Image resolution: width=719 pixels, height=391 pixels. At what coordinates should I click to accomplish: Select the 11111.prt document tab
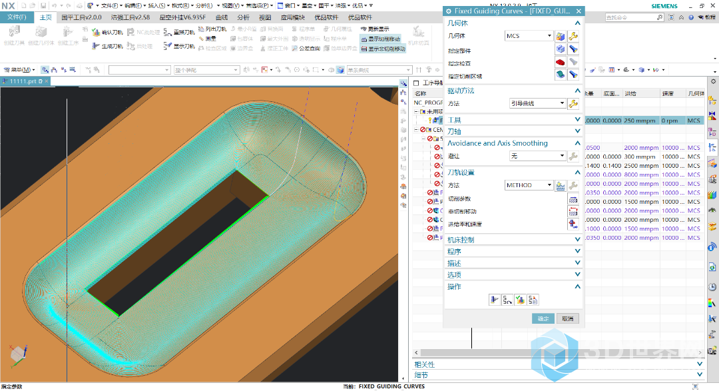[x=25, y=81]
